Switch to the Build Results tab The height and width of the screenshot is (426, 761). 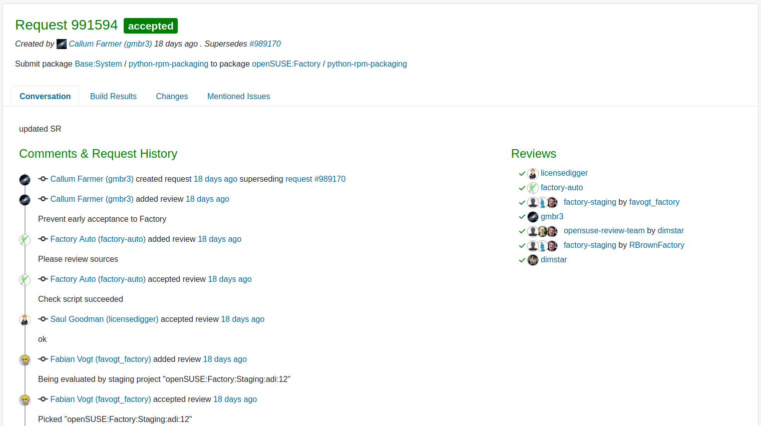coord(113,96)
